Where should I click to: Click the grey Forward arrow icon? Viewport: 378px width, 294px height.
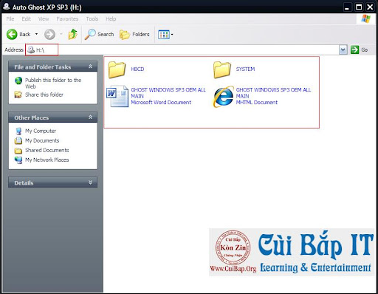coord(49,34)
